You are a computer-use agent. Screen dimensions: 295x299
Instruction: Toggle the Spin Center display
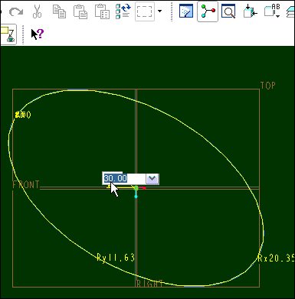tap(208, 11)
